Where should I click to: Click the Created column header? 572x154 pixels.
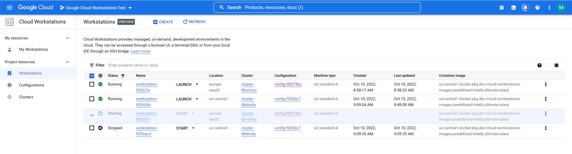tap(360, 75)
